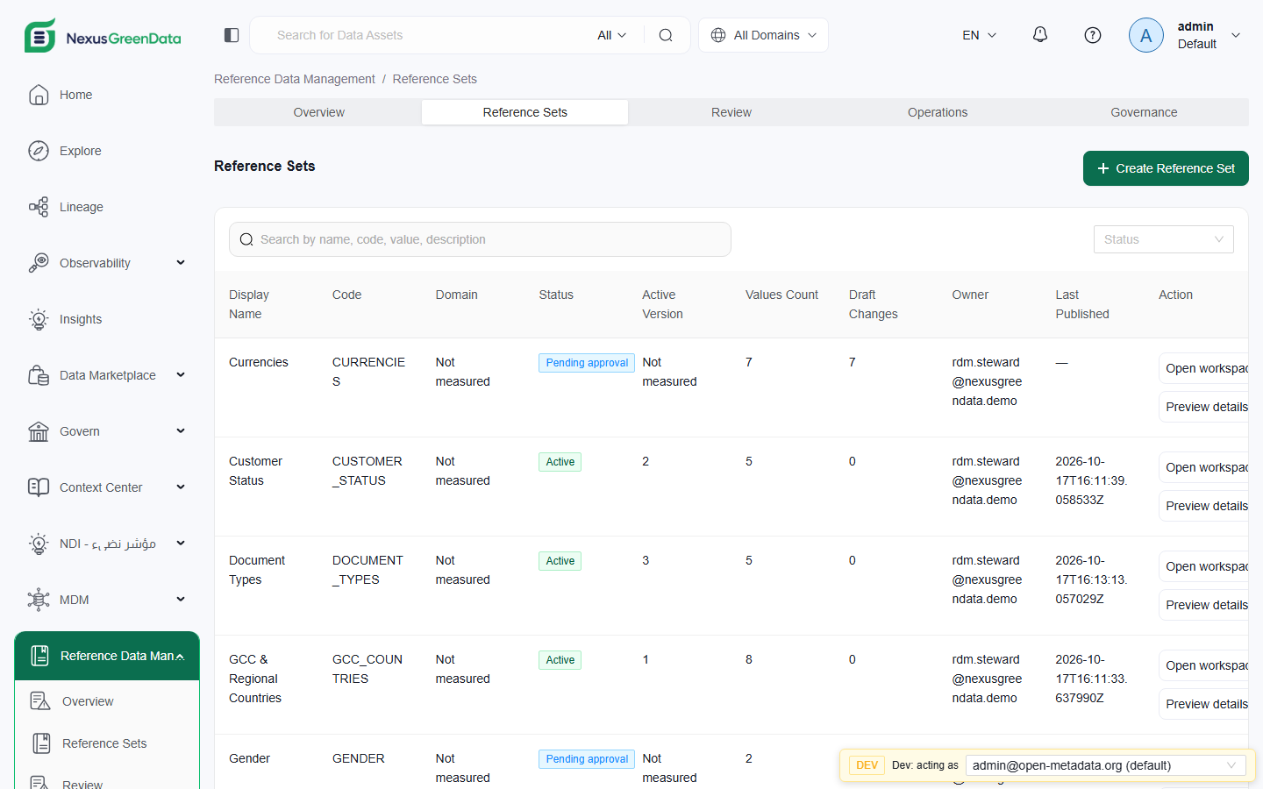The height and width of the screenshot is (789, 1263).
Task: Expand the Govern sidebar menu
Action: click(181, 430)
